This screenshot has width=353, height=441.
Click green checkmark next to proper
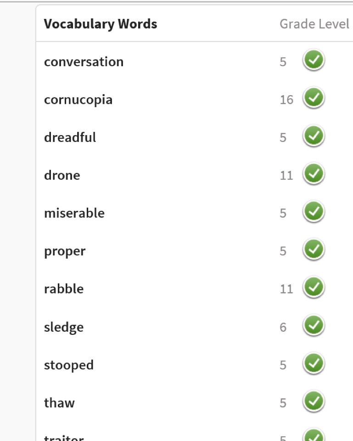click(x=314, y=249)
